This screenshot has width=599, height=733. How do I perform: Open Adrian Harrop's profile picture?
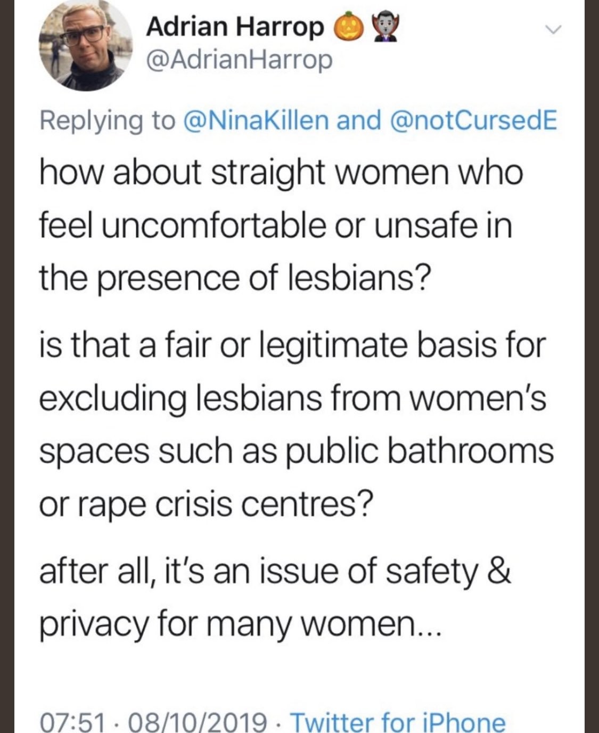tap(85, 45)
